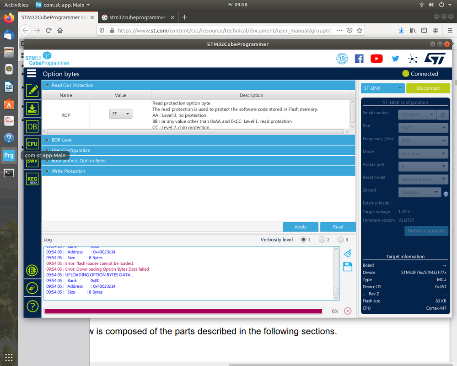
Task: Open the YouTube icon in the header
Action: tap(376, 59)
